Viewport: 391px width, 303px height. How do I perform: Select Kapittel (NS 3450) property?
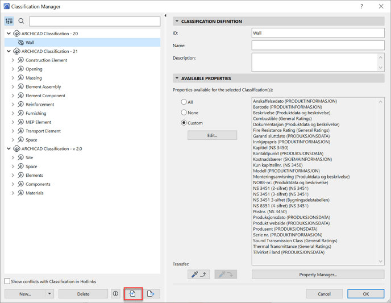(271, 148)
